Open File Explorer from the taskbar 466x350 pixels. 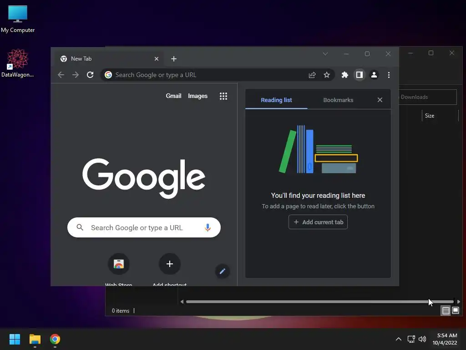click(35, 339)
